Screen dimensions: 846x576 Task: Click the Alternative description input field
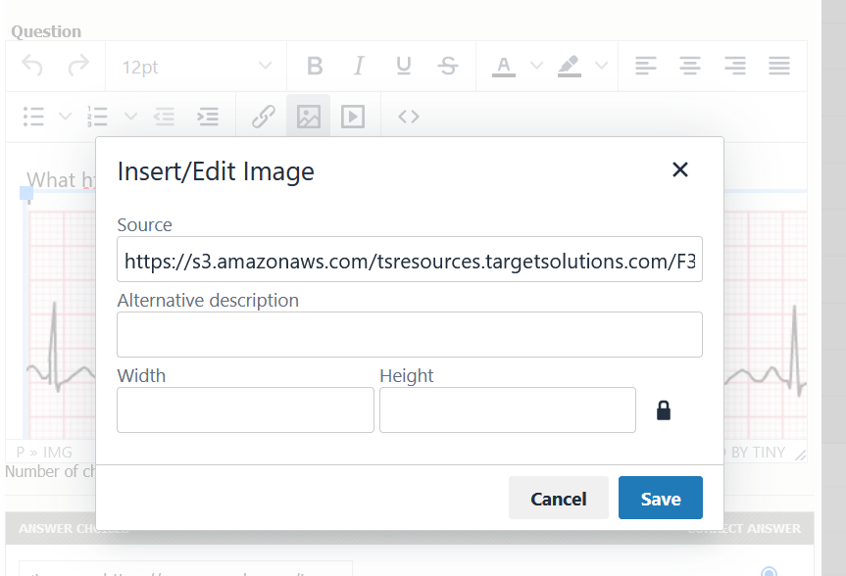coord(410,334)
